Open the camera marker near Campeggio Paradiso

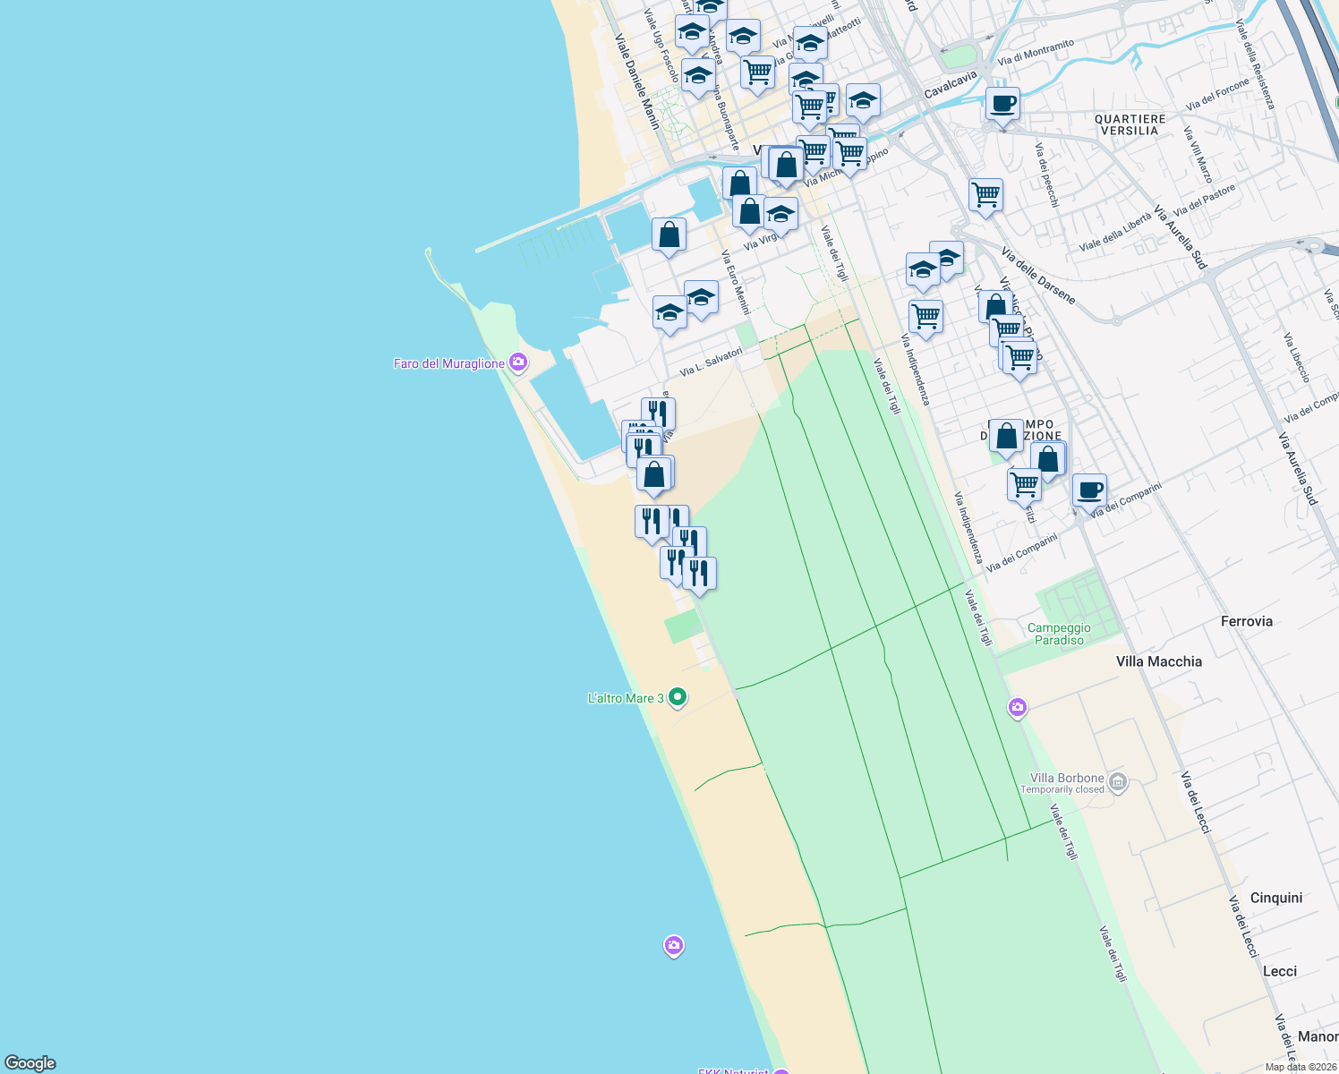coord(1017,707)
